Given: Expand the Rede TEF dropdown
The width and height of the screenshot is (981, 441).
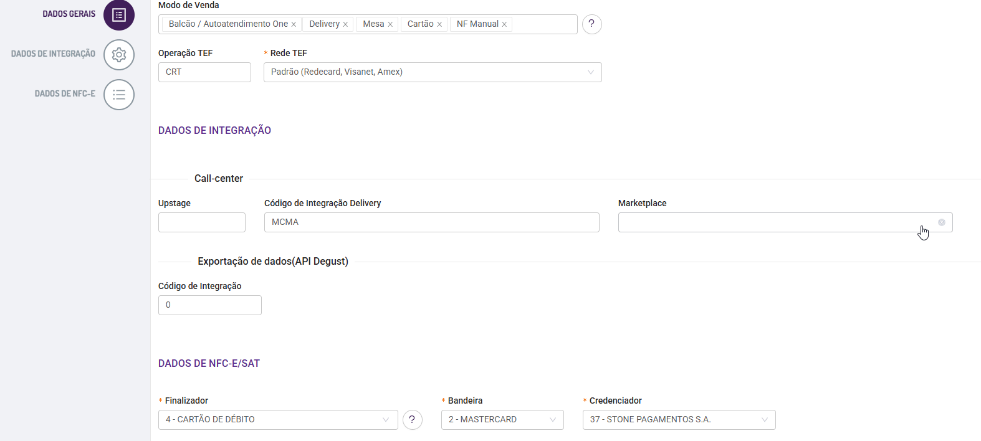Looking at the screenshot, I should click(433, 72).
